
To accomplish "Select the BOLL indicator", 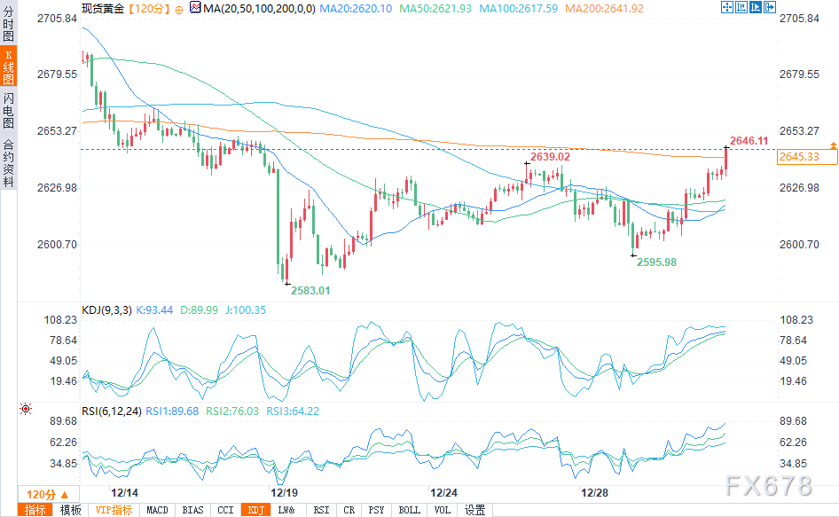I will [410, 510].
